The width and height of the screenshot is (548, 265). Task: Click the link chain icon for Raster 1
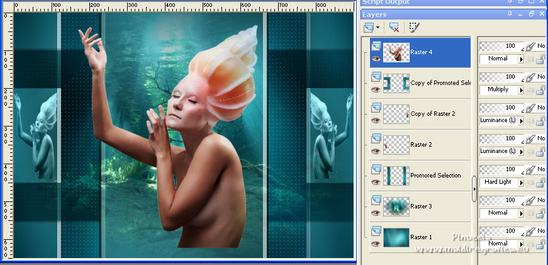click(x=530, y=231)
